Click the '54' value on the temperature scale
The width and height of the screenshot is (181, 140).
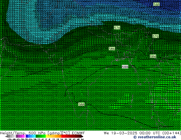pos(82,139)
